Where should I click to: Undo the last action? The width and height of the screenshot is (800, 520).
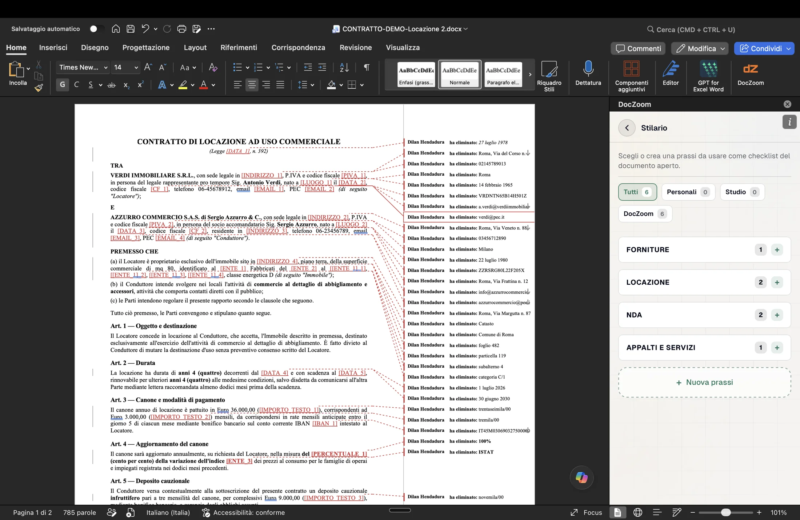coord(145,29)
